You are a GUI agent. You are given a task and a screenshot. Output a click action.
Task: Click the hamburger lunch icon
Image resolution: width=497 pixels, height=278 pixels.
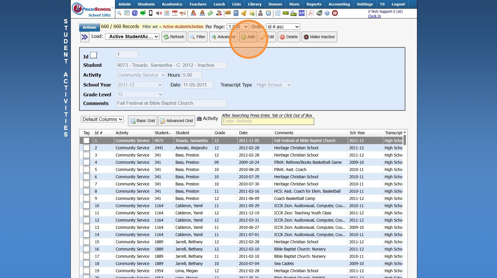tap(228, 13)
